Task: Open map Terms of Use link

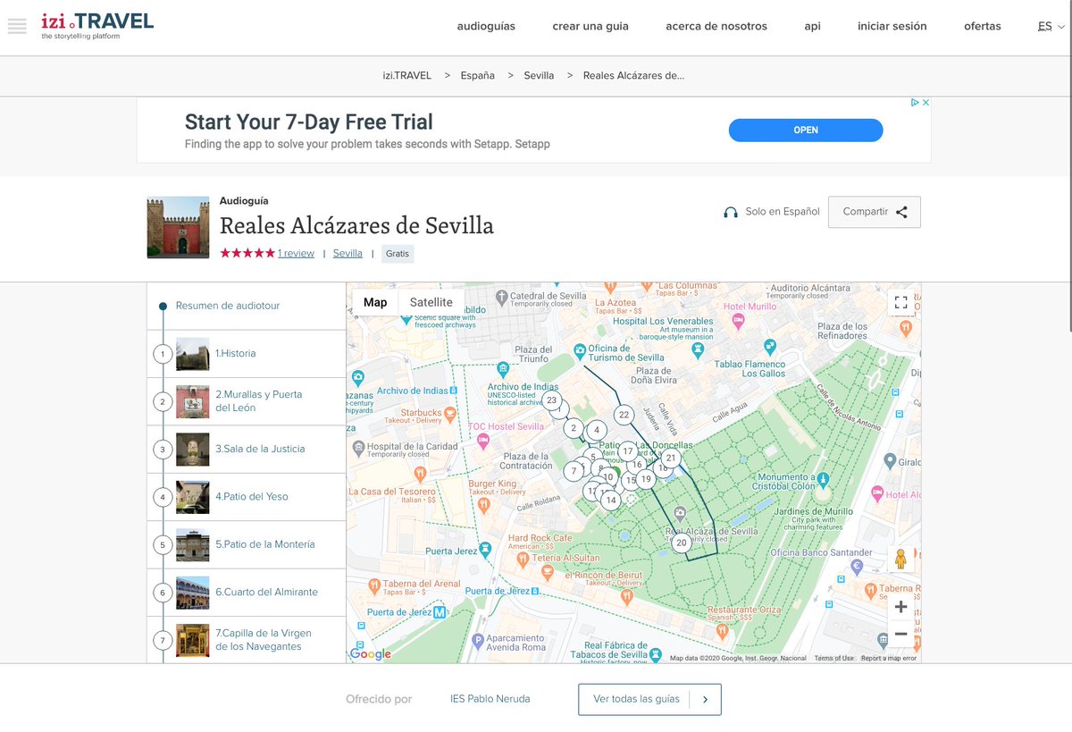Action: click(833, 659)
